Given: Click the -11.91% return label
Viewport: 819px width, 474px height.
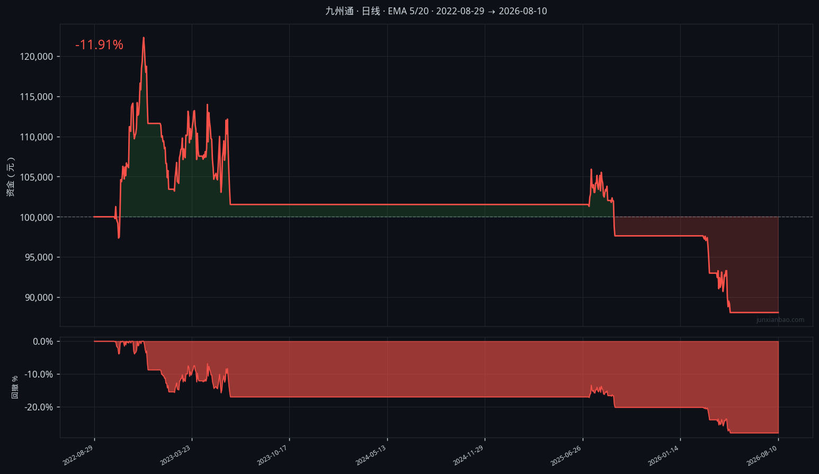Looking at the screenshot, I should (x=99, y=45).
